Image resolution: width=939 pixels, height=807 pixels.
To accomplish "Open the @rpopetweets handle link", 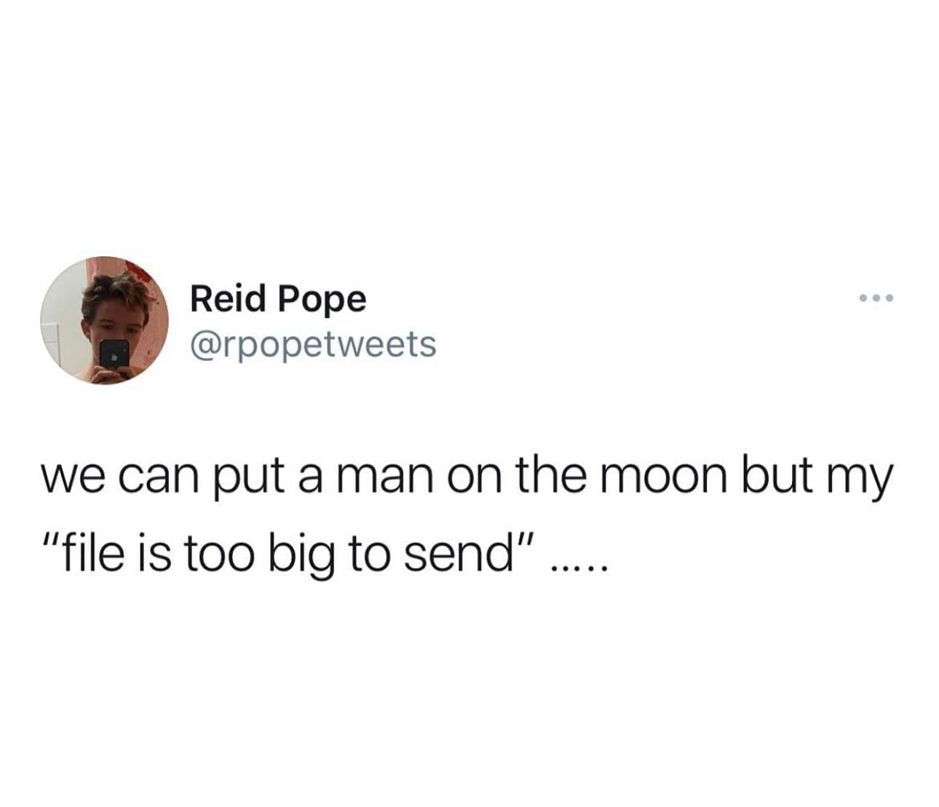I will (313, 344).
